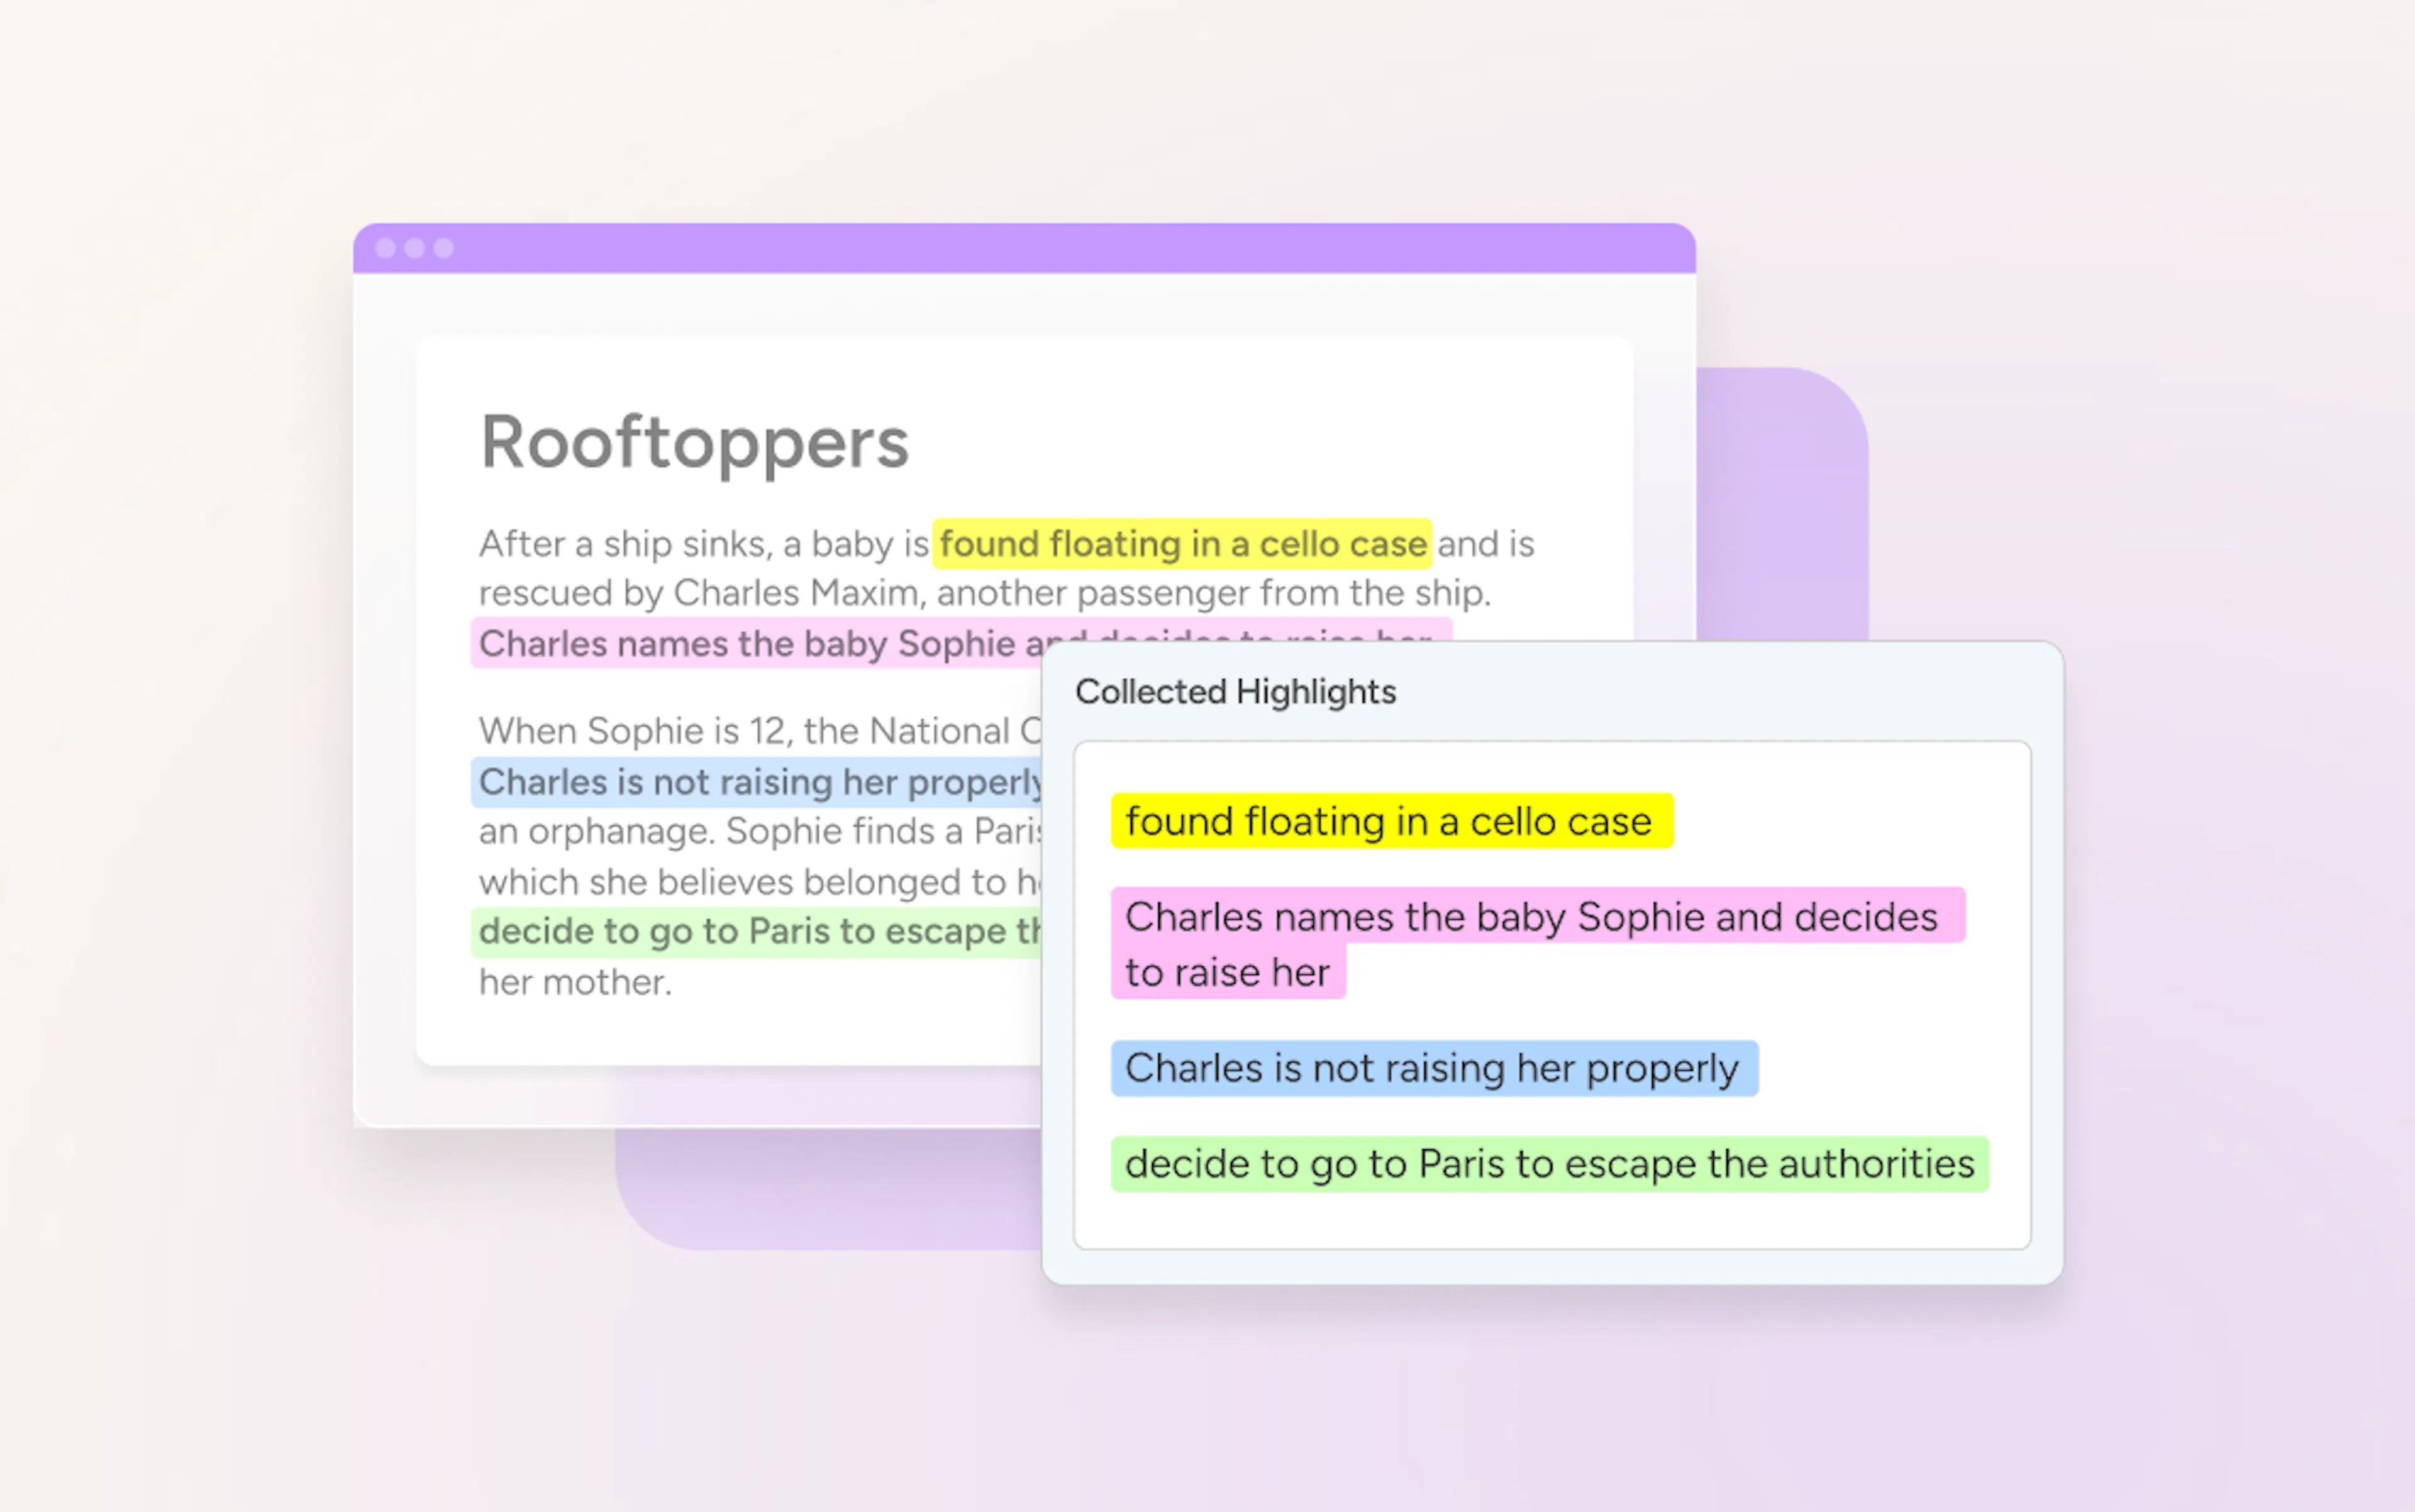Viewport: 2415px width, 1512px height.
Task: Click the Rooftoppers page title
Action: [x=694, y=442]
